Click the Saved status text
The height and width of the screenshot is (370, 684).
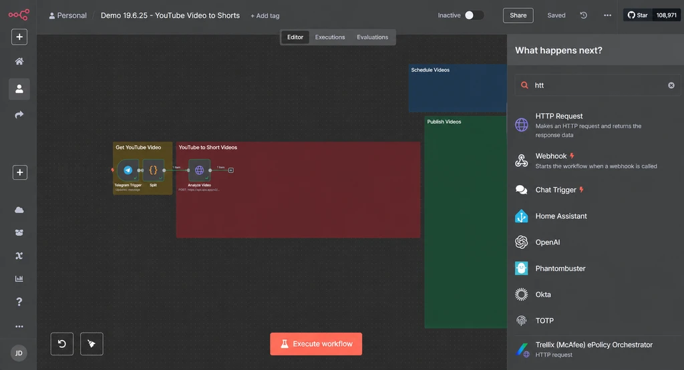click(556, 15)
